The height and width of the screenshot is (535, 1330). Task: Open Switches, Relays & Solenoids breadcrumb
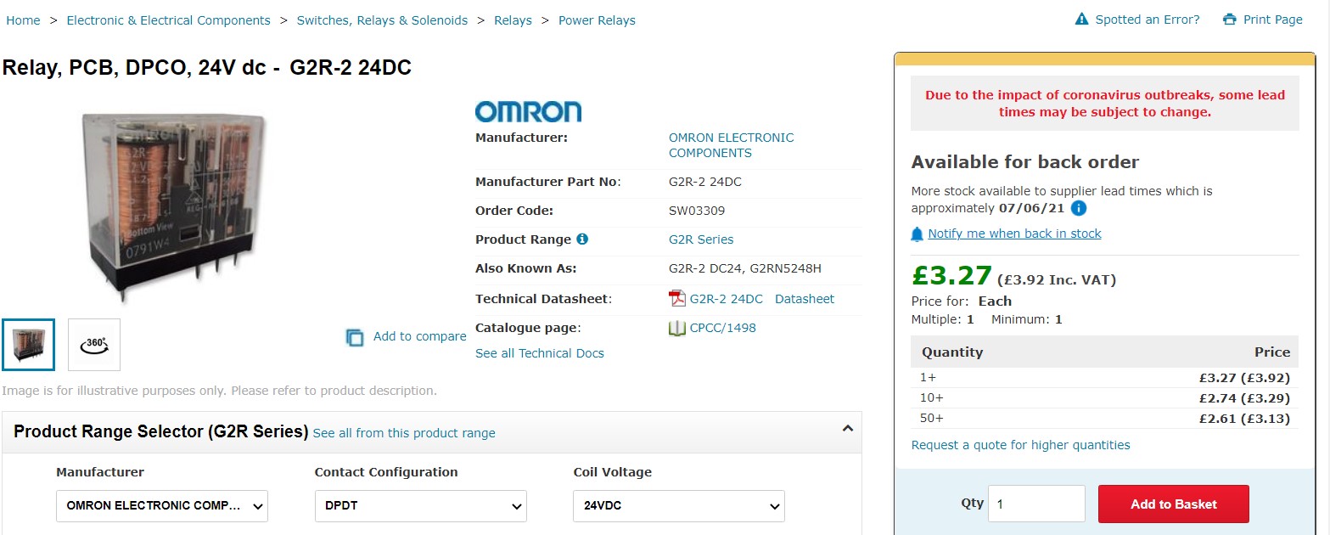pos(382,20)
